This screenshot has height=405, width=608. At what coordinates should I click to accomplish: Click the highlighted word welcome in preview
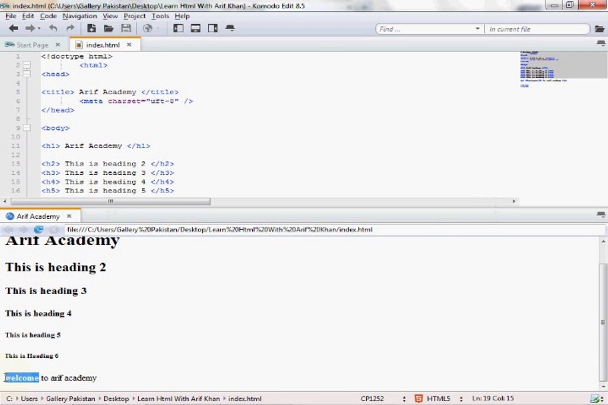click(22, 378)
